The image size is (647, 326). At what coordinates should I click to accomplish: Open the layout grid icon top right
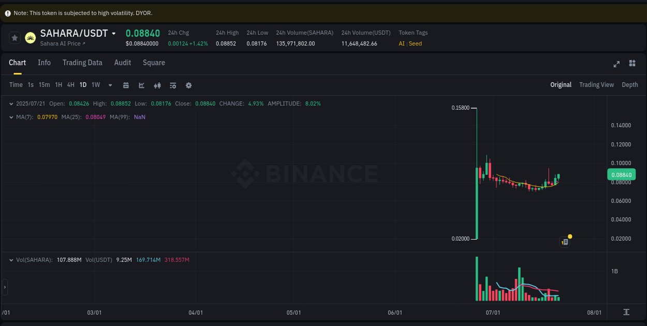click(632, 63)
